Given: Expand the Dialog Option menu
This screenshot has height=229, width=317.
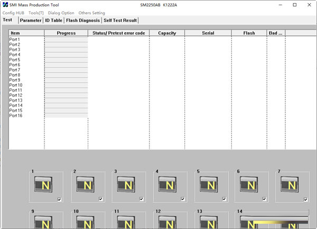Looking at the screenshot, I should pos(61,13).
